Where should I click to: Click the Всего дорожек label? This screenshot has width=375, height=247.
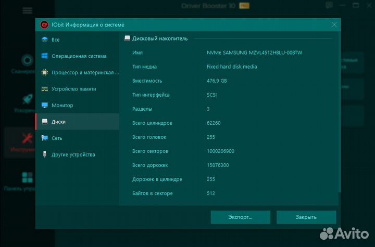coord(150,165)
